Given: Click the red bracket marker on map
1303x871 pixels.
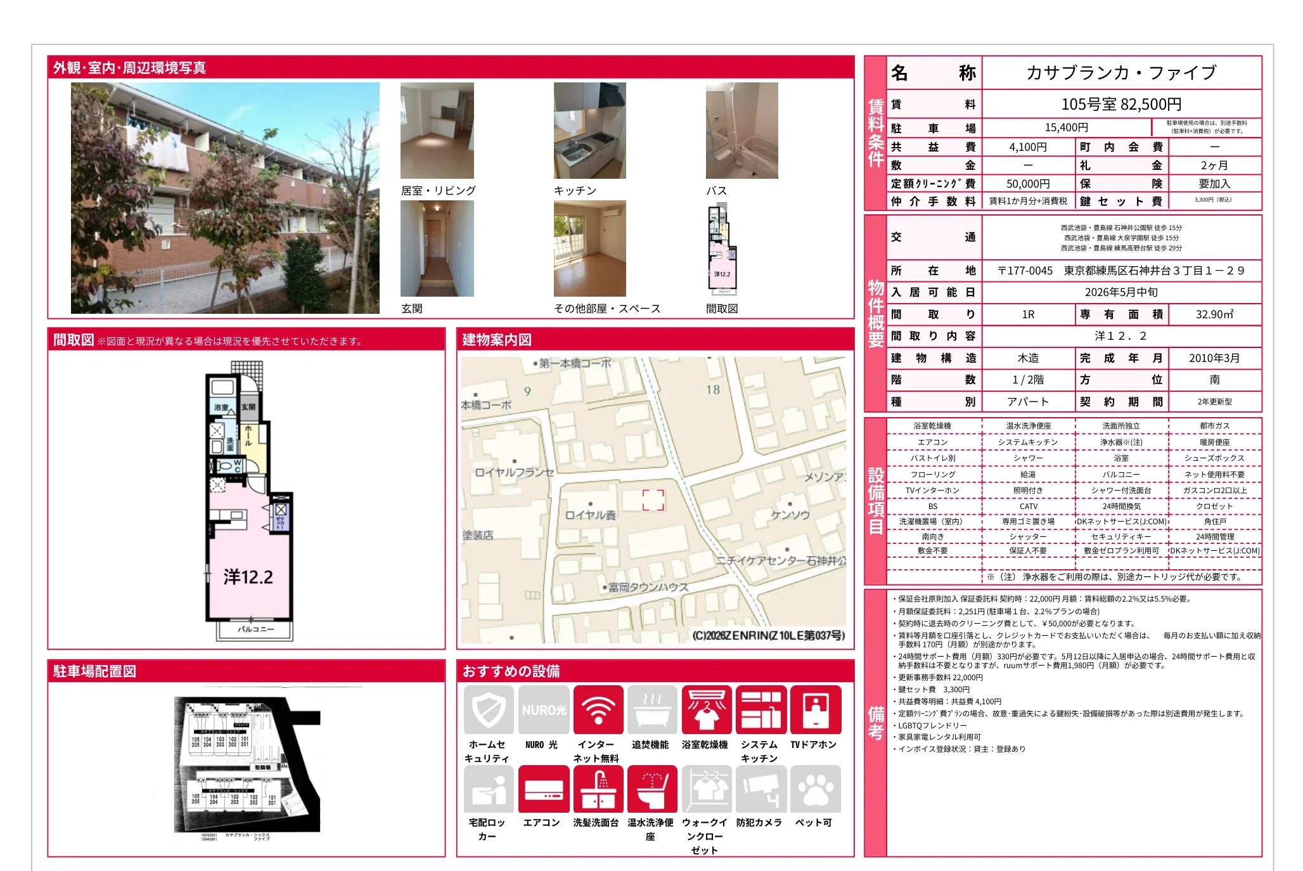Looking at the screenshot, I should 653,500.
